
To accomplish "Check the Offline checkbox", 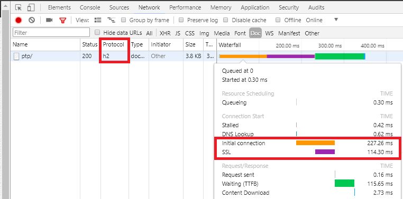I will pos(278,20).
